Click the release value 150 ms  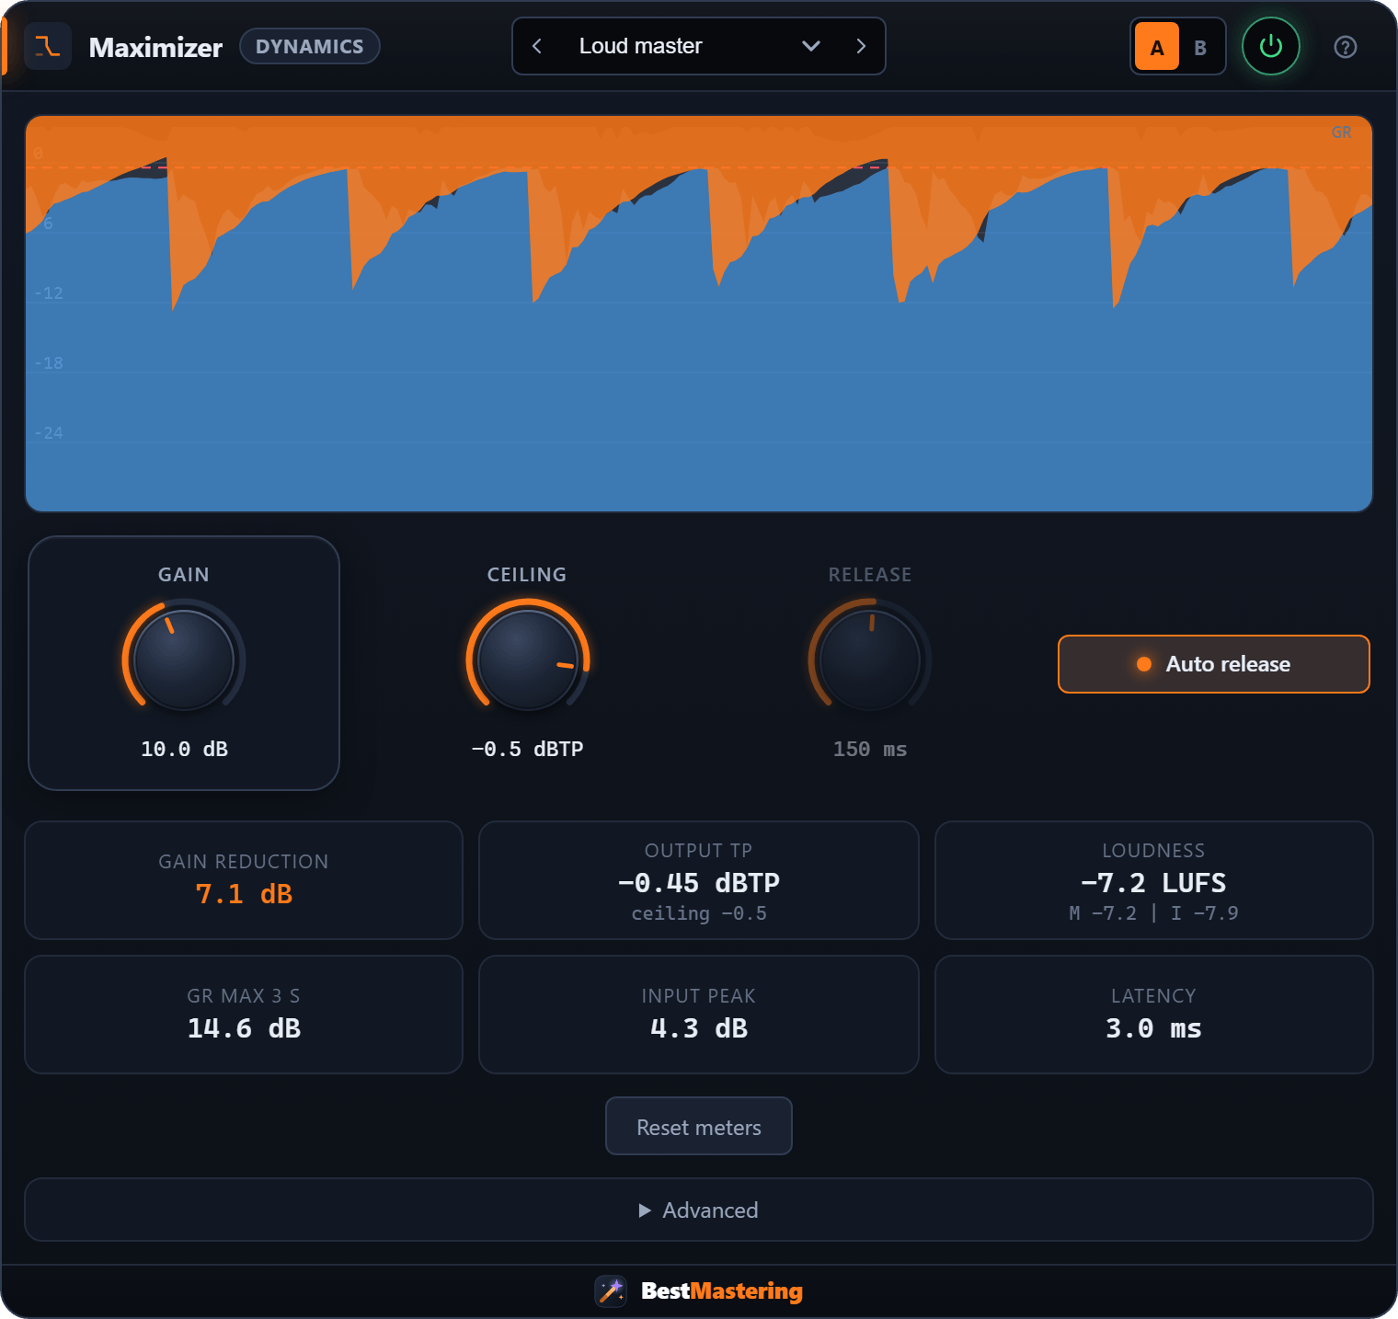pyautogui.click(x=870, y=749)
